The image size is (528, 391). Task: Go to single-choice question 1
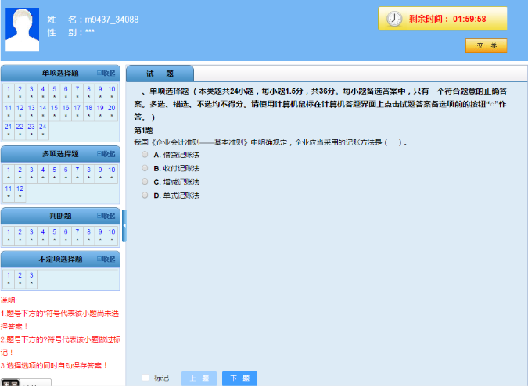click(9, 92)
